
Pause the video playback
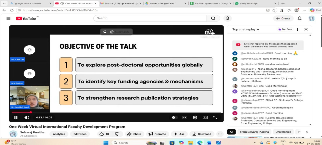tap(16, 118)
